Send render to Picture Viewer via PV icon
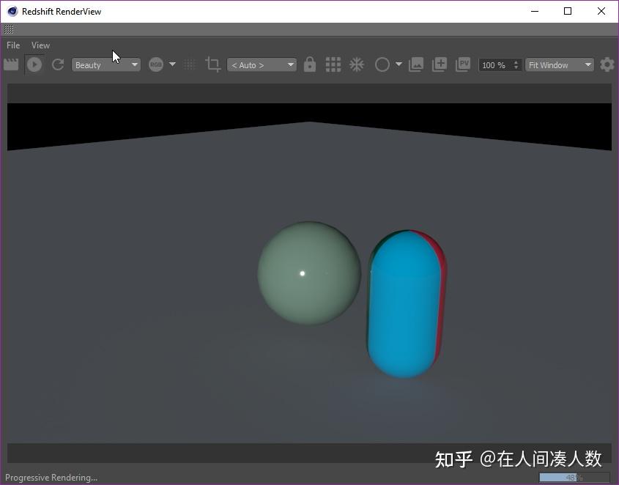Image resolution: width=619 pixels, height=485 pixels. (463, 64)
